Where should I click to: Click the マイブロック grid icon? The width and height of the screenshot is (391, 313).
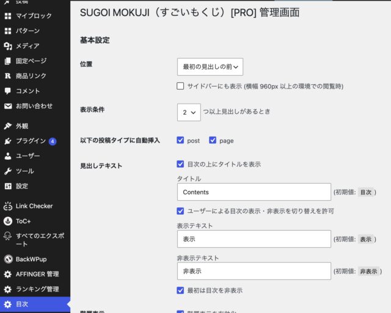point(8,16)
